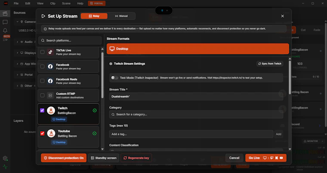Screen dimensions: 327x173
Task: Open the dropdown arrow next to MONITOR
Action: [x=322, y=141]
